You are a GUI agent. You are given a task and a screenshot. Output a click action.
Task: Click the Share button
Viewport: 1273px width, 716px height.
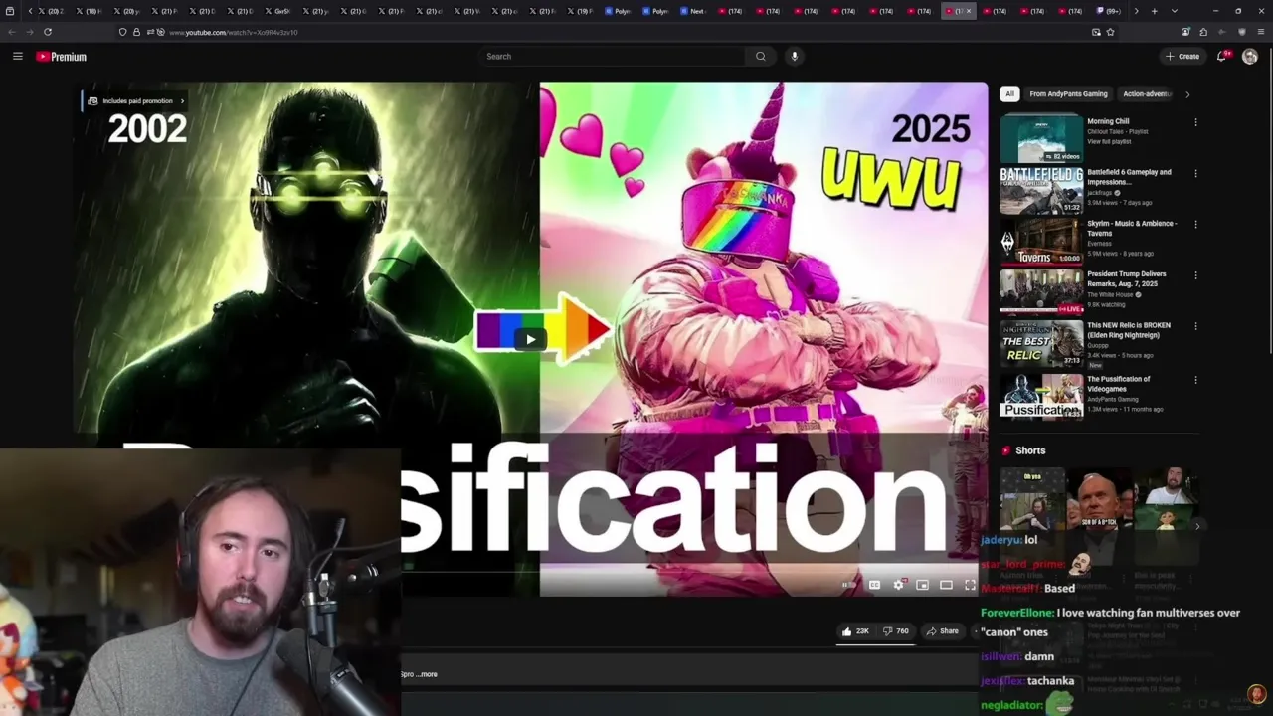(942, 631)
